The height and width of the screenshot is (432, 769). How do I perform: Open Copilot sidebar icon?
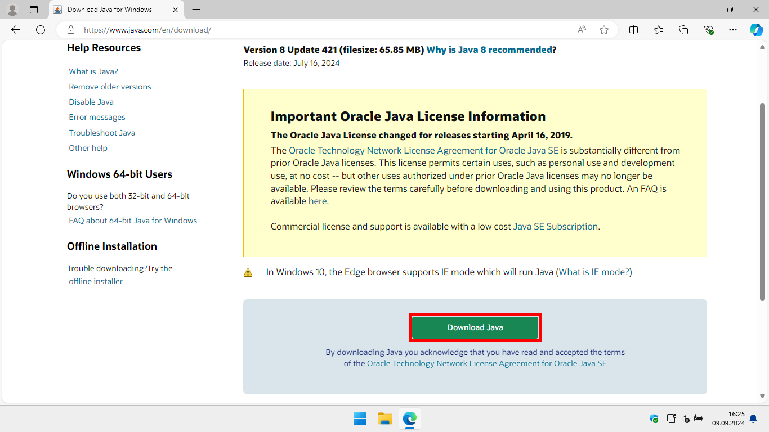(x=757, y=30)
